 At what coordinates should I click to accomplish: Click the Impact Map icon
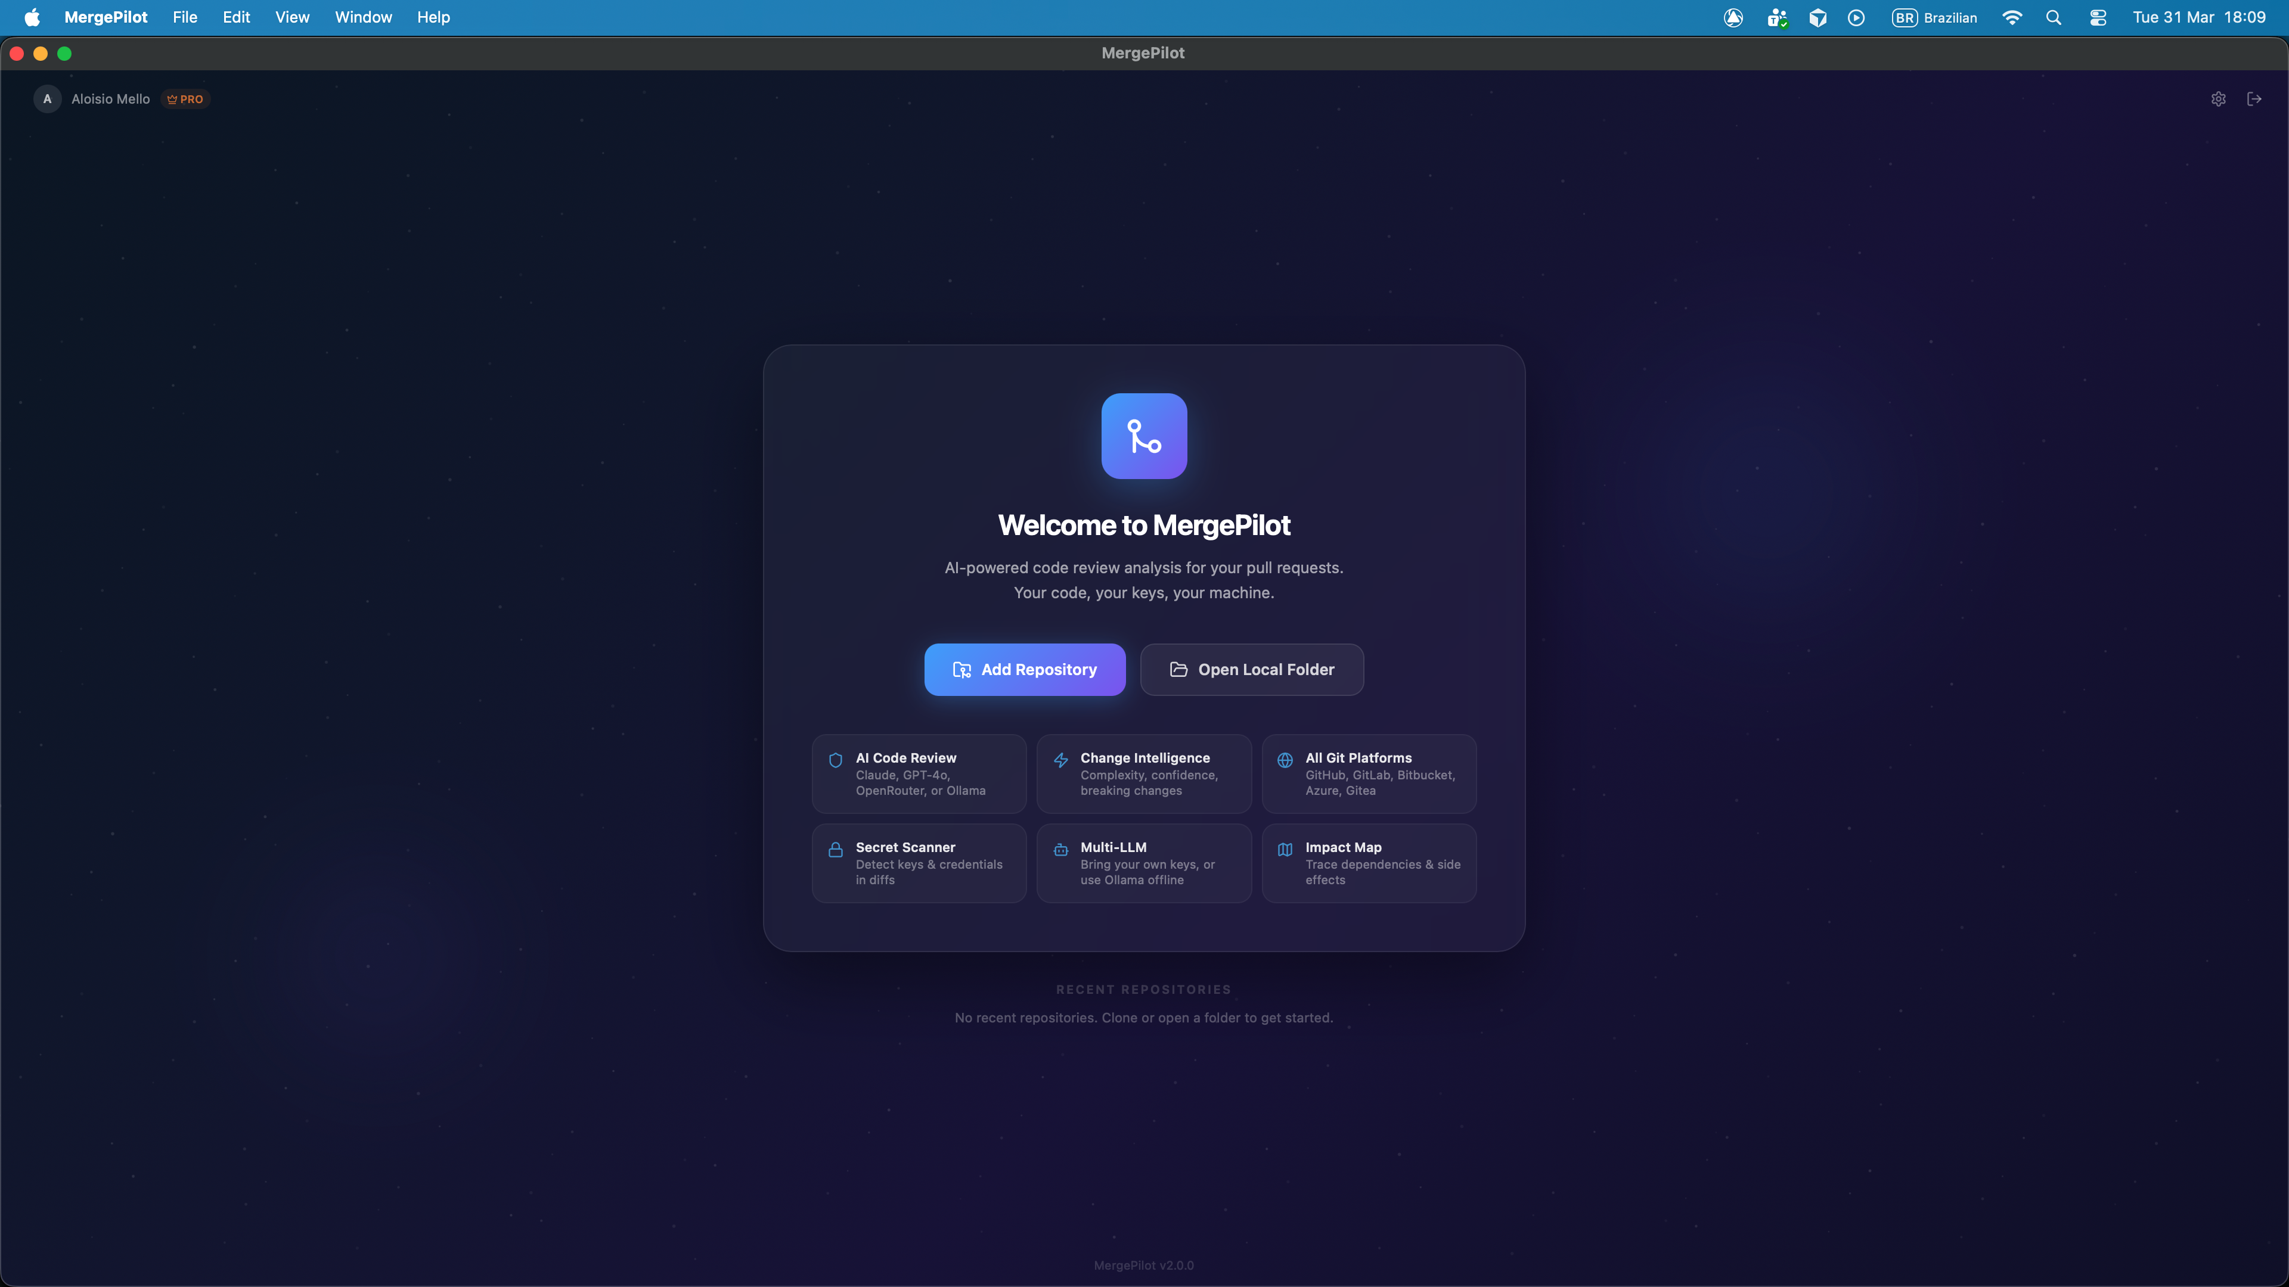(1285, 849)
